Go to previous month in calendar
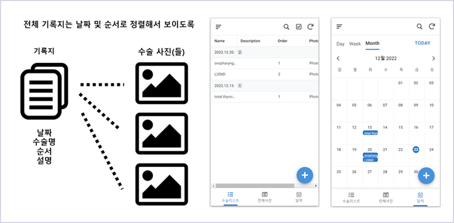This screenshot has height=223, width=454. coord(338,58)
